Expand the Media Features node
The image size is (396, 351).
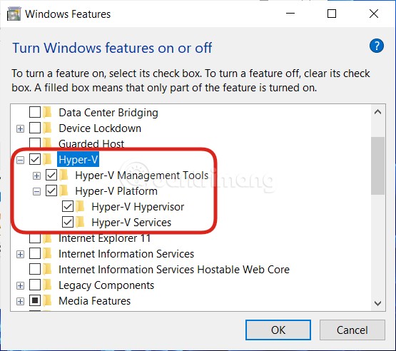pos(20,301)
